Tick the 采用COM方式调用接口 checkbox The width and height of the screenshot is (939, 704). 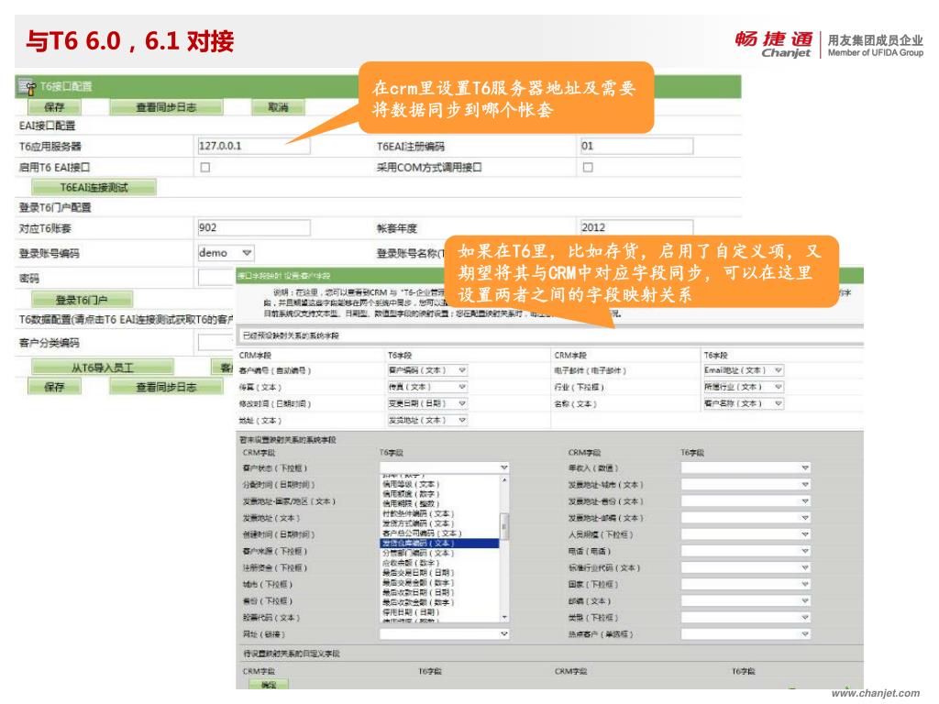[x=588, y=168]
